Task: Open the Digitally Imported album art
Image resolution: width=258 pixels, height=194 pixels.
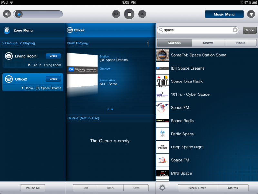Action: [82, 70]
